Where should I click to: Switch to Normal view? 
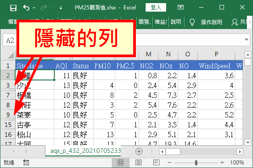(x=121, y=162)
